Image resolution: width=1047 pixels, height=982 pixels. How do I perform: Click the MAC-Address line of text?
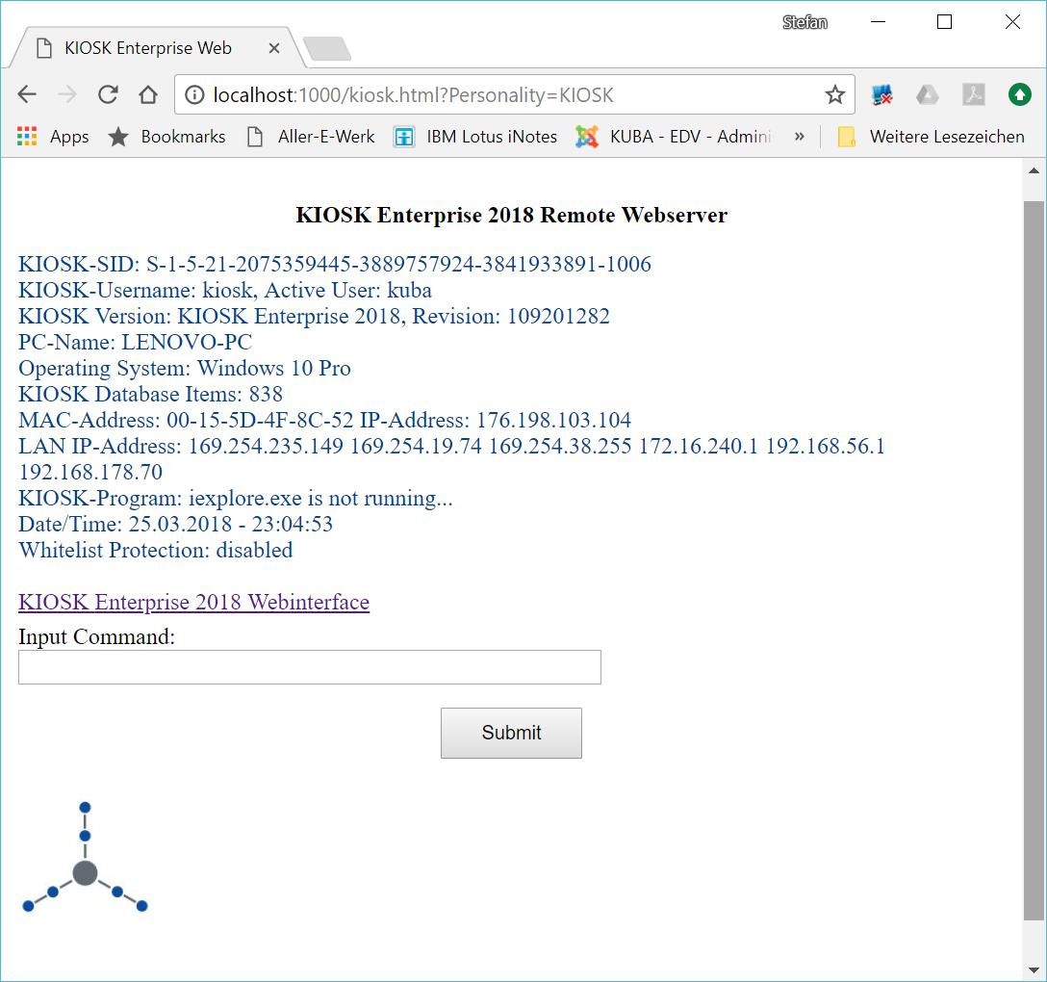pos(324,420)
